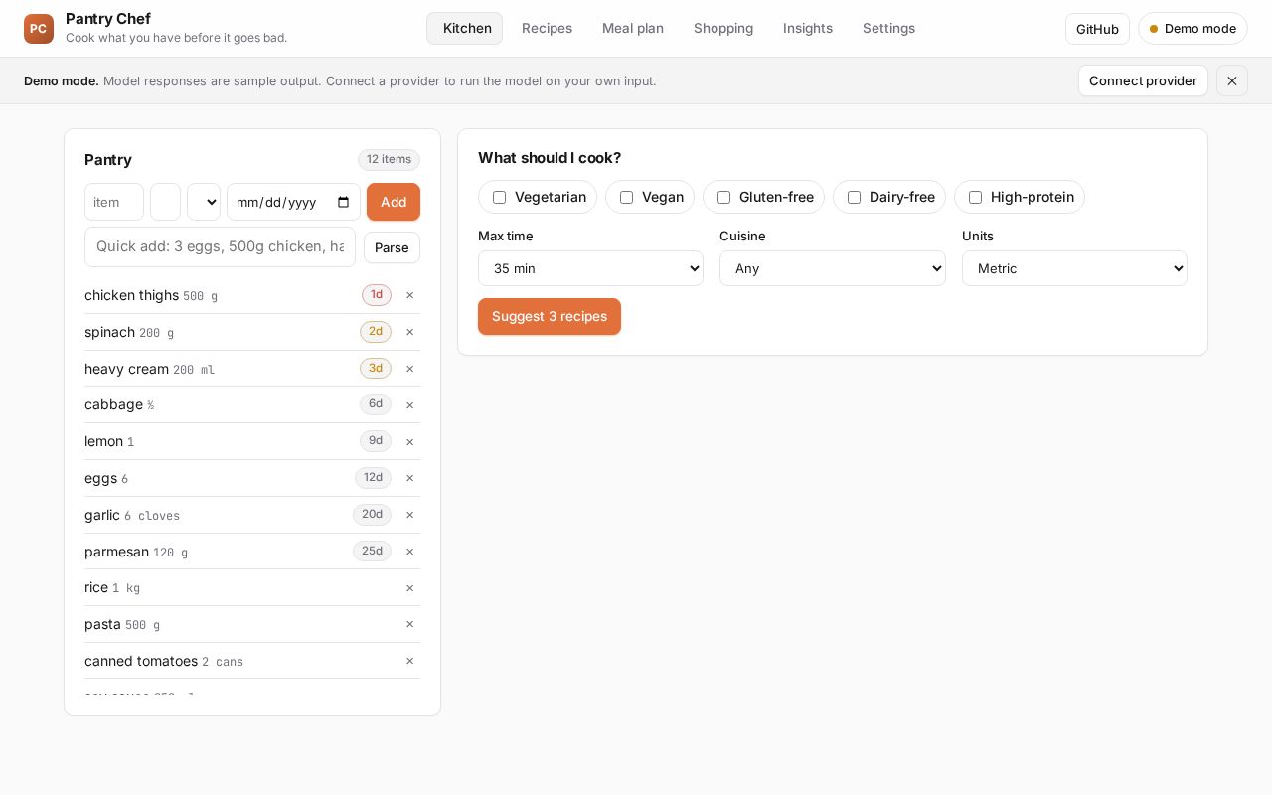Focus the pantry item name field
The height and width of the screenshot is (795, 1272).
[114, 202]
